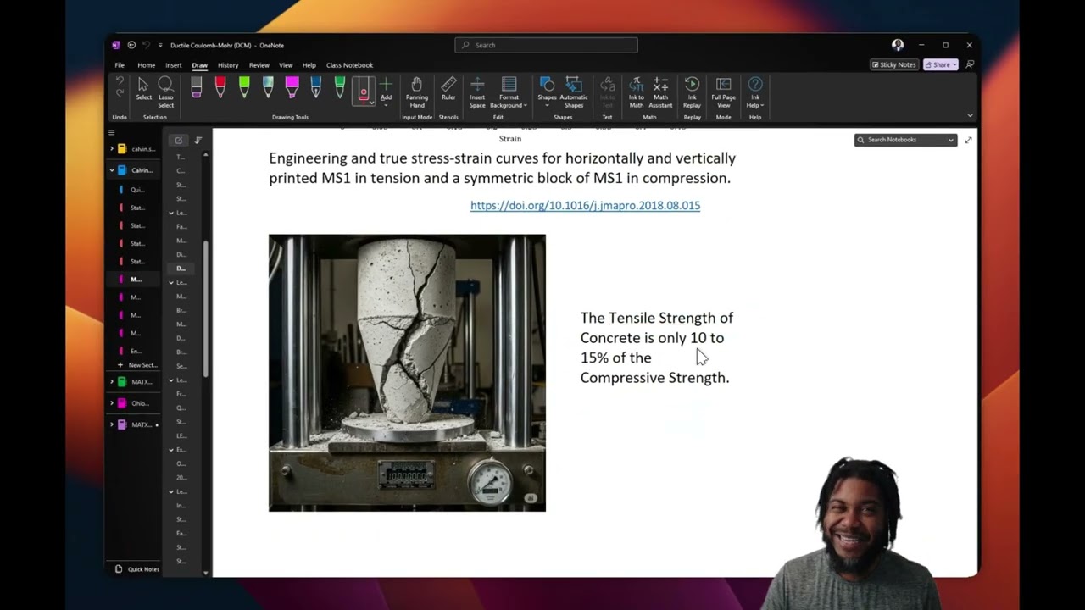Expand the Ohio... notebook
The height and width of the screenshot is (610, 1085).
pos(111,403)
